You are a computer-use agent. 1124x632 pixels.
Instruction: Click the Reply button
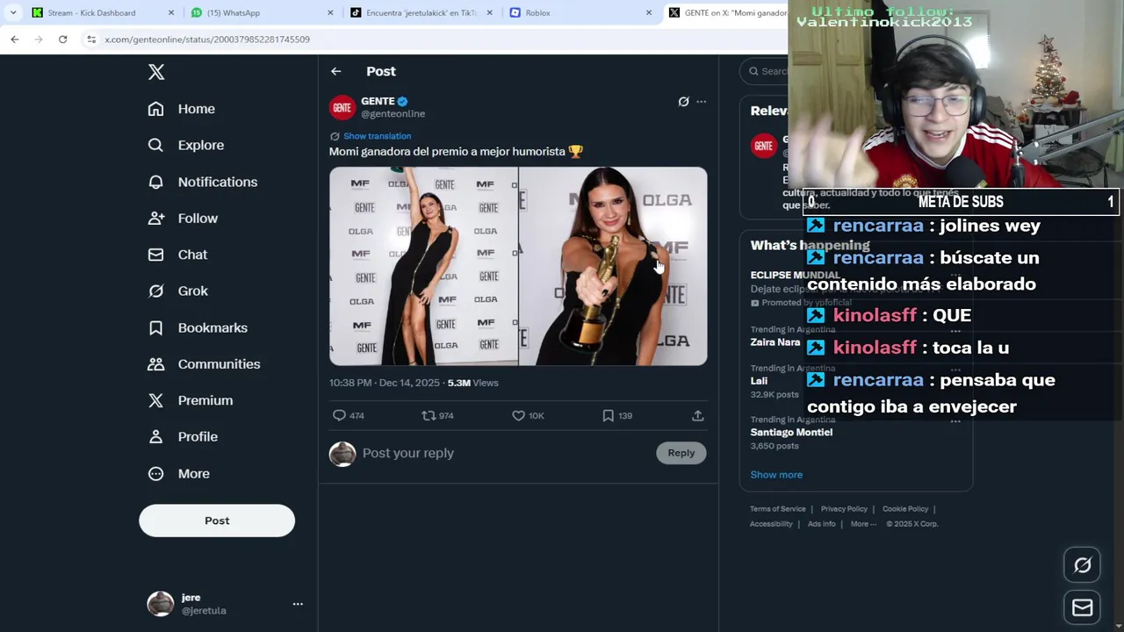[x=681, y=453]
